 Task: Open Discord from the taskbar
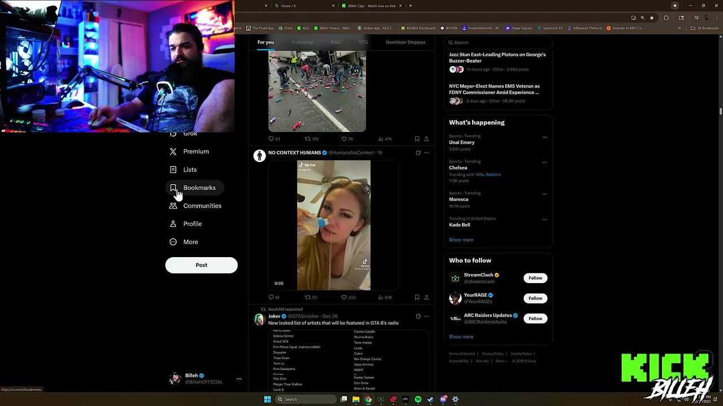pyautogui.click(x=443, y=399)
